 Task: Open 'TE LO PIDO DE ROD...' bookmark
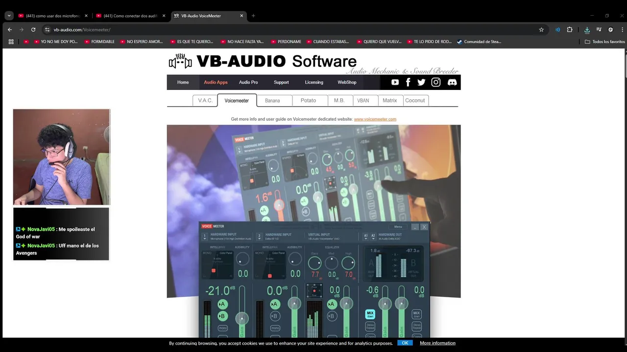coord(429,42)
